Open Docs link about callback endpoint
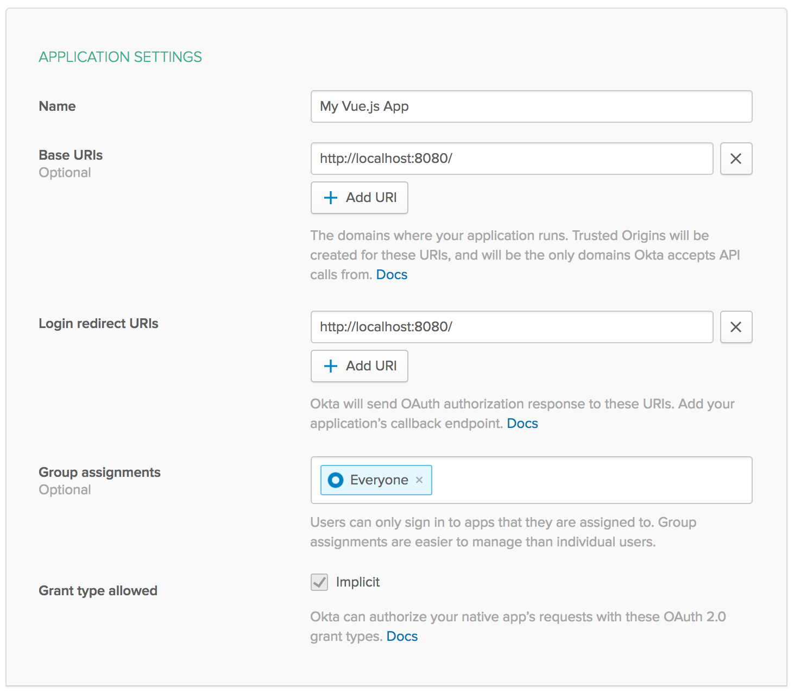Viewport: 794px width, 693px height. pyautogui.click(x=522, y=424)
